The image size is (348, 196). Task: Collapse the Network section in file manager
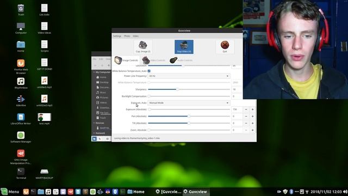(94, 133)
